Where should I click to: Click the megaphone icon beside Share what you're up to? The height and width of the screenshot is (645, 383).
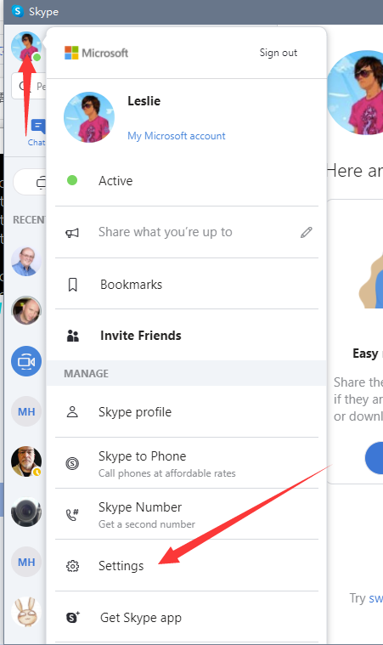tap(72, 233)
